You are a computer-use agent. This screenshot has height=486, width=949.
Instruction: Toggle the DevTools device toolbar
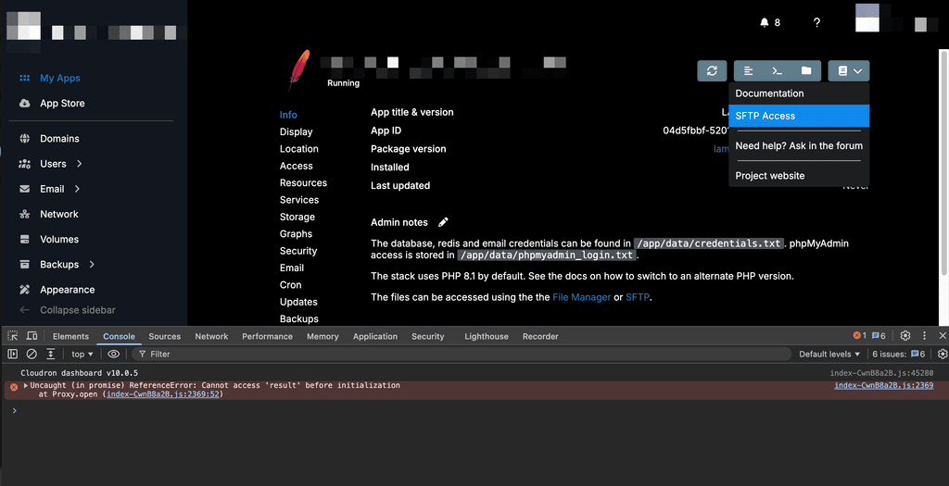pyautogui.click(x=32, y=336)
